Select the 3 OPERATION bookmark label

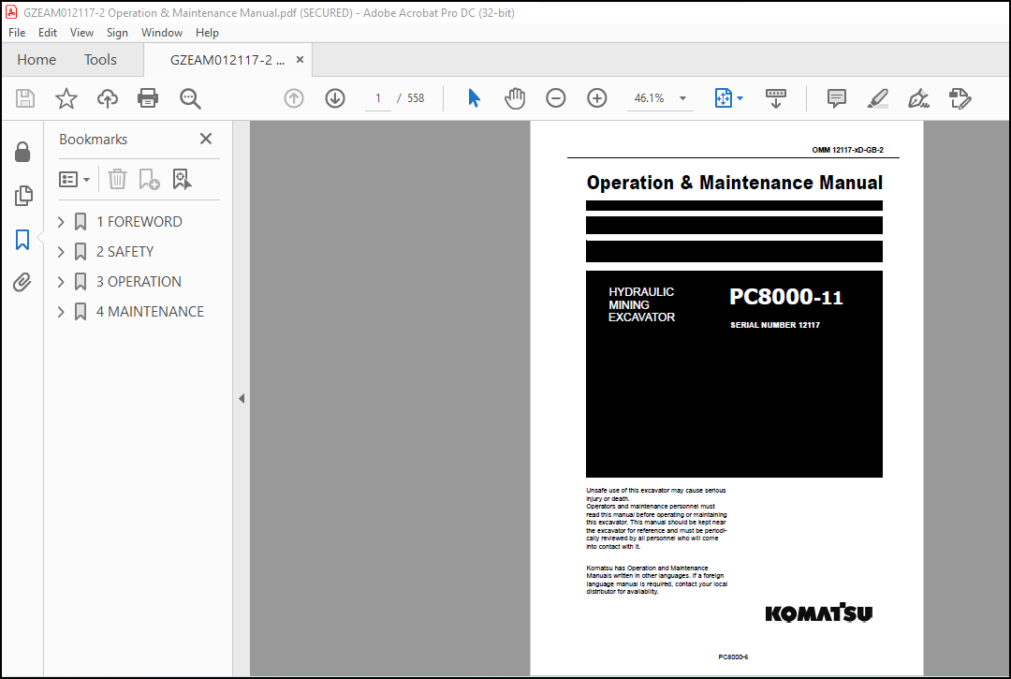139,282
